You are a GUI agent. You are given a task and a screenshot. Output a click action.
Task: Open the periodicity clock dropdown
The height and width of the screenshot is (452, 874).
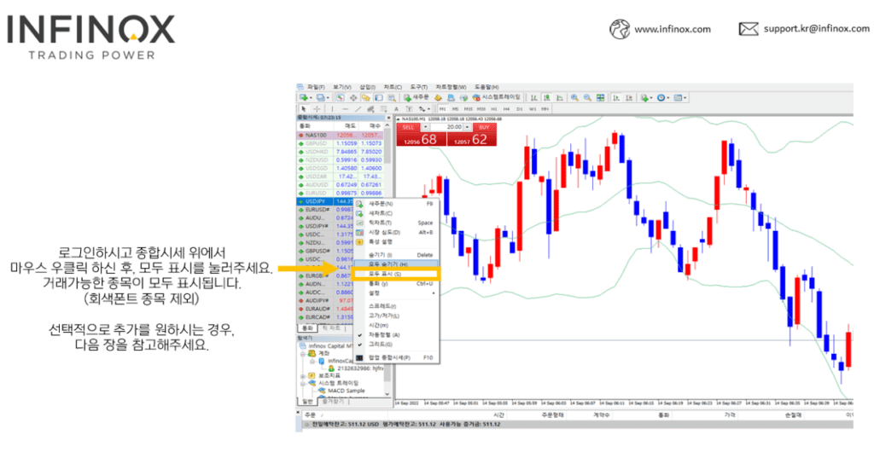pyautogui.click(x=661, y=97)
